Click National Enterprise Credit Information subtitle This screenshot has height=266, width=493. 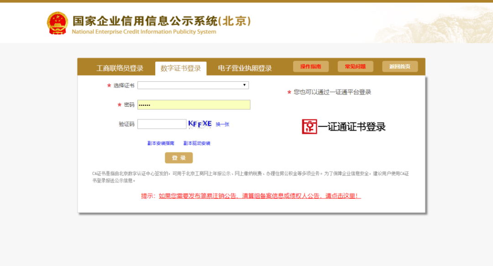[144, 31]
